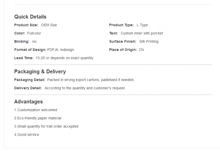Click the PDF, AI, Indesign value
220x151 pixels.
coord(61,50)
